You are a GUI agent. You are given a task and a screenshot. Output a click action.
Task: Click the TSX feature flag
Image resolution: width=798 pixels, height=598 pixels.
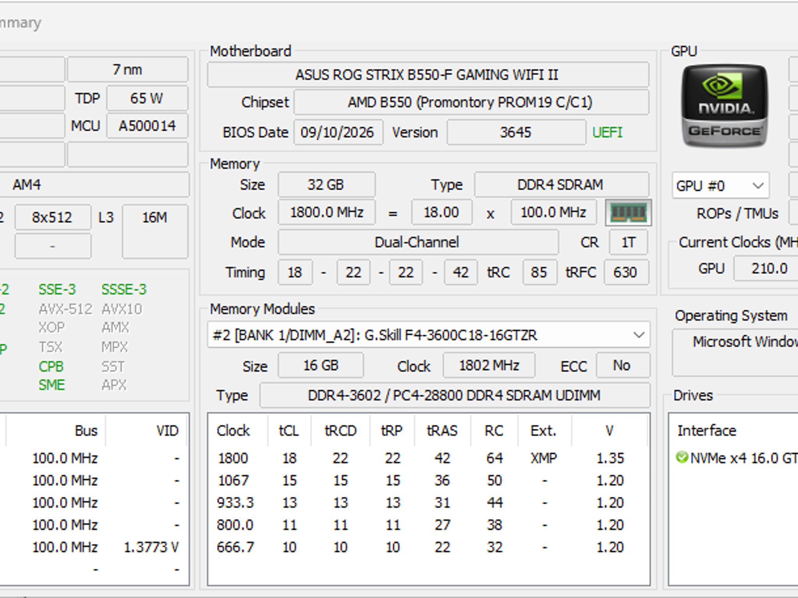pos(50,347)
